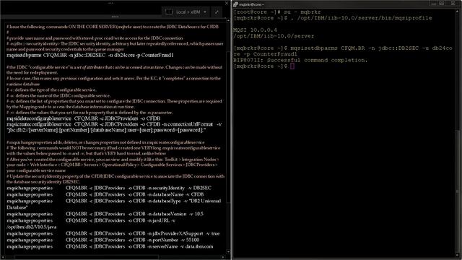Click the comment '# -o: defines the name'
The height and width of the screenshot is (260, 462).
58,95
